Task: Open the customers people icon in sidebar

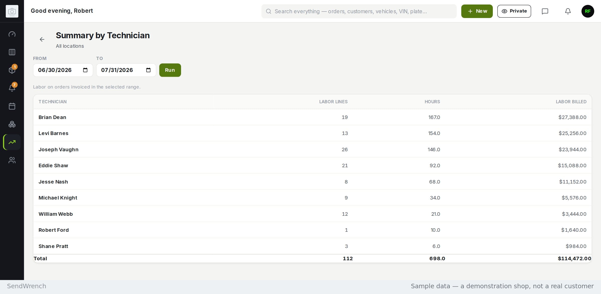Action: pos(12,160)
